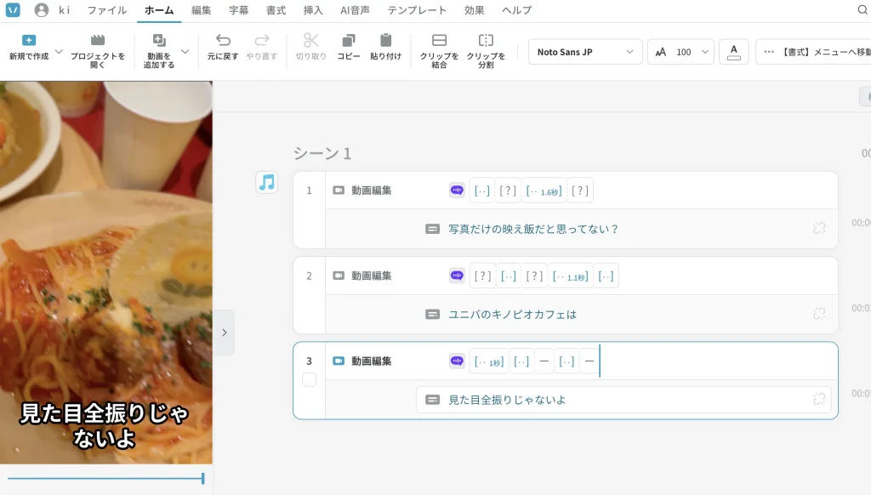
Task: Click subtitle icon in clip 1
Action: point(432,229)
